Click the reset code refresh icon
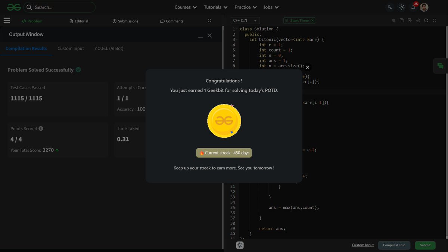 [426, 21]
